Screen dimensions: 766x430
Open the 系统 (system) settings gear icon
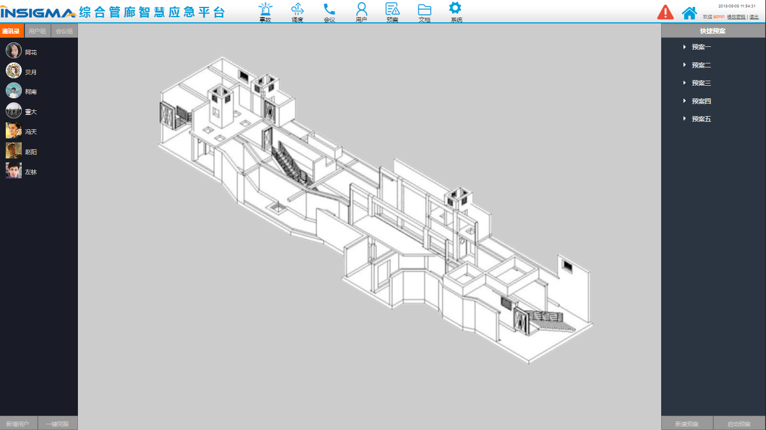454,10
